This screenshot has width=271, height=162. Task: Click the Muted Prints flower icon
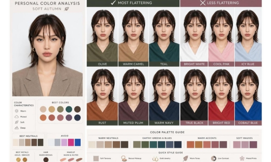(242, 158)
